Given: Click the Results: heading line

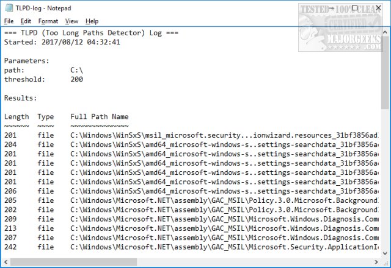Looking at the screenshot, I should click(x=20, y=97).
